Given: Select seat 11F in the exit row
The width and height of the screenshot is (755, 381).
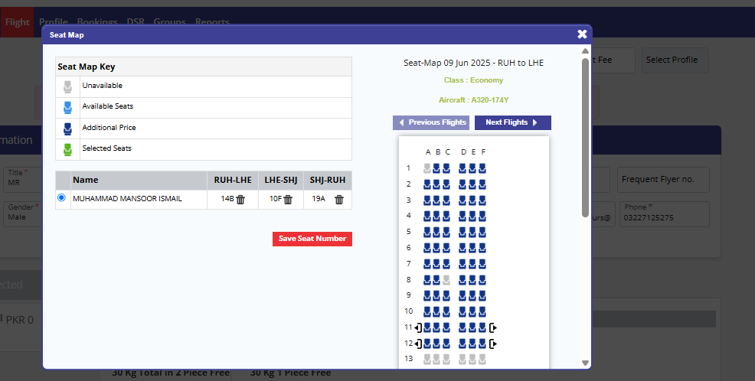Looking at the screenshot, I should point(482,327).
